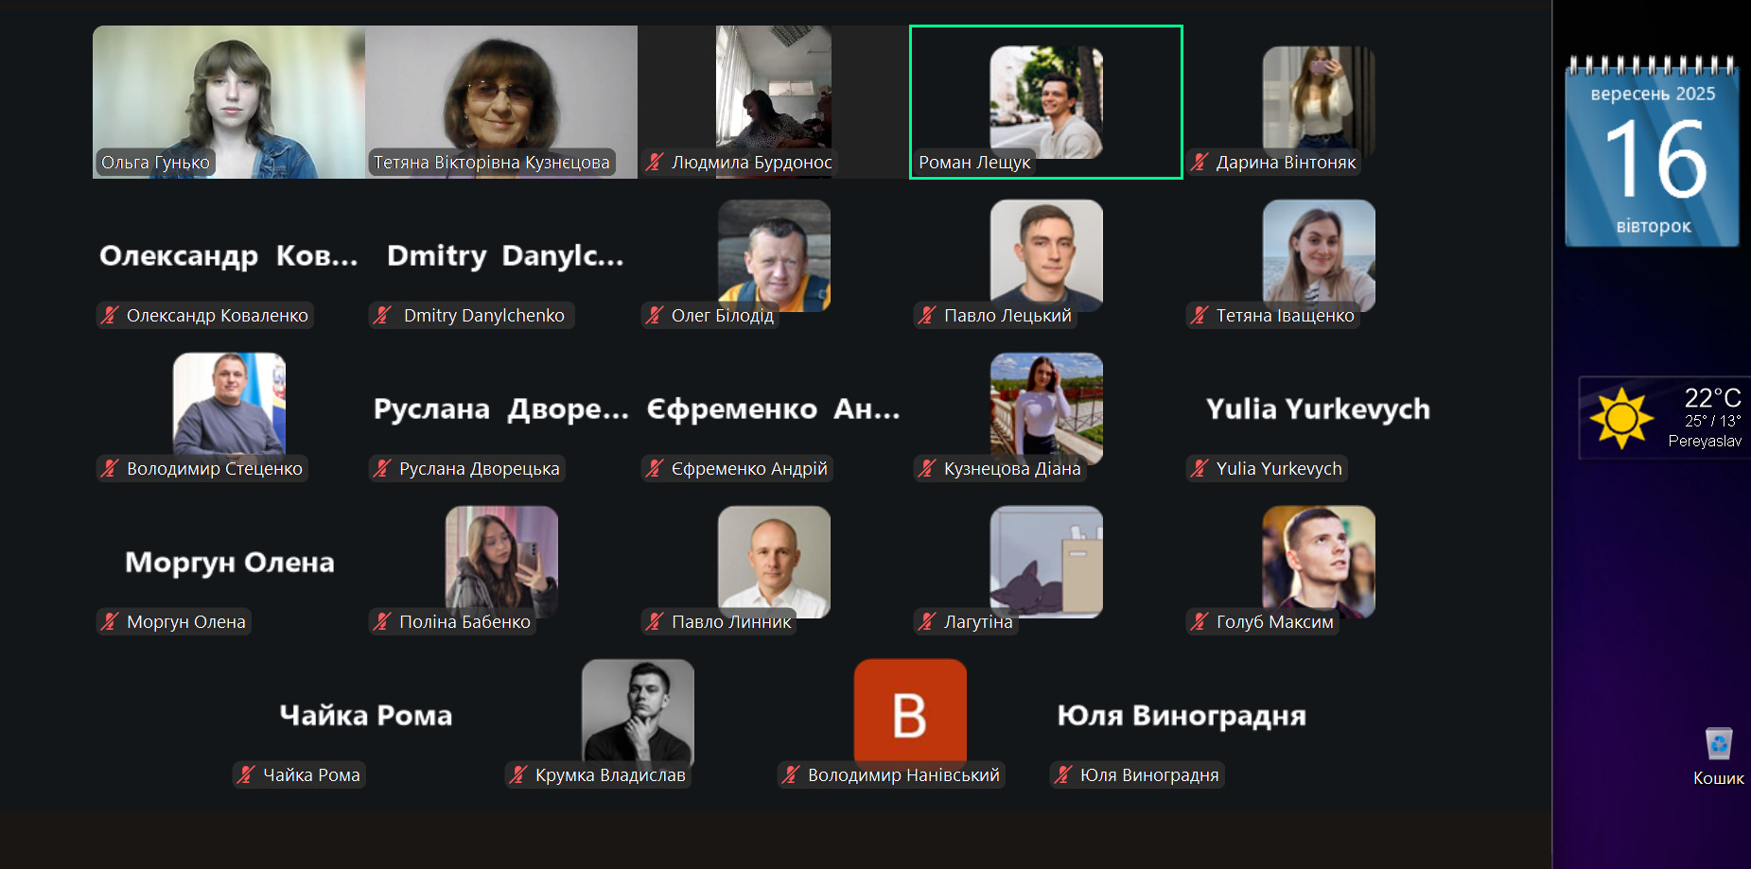
Task: Click Олег Білодід's profile photo
Action: click(x=774, y=255)
